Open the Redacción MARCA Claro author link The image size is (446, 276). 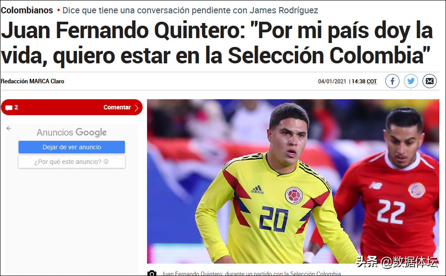pos(32,81)
